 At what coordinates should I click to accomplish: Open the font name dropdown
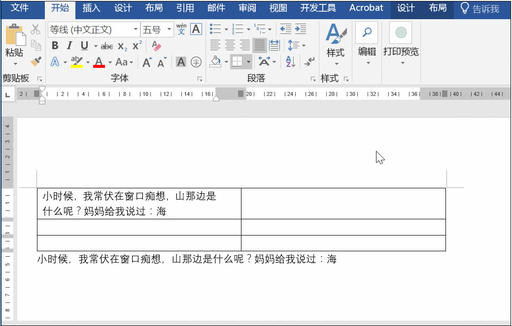(x=136, y=30)
